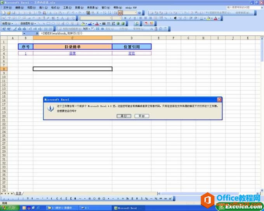Click the Euro currency style icon

point(175,18)
